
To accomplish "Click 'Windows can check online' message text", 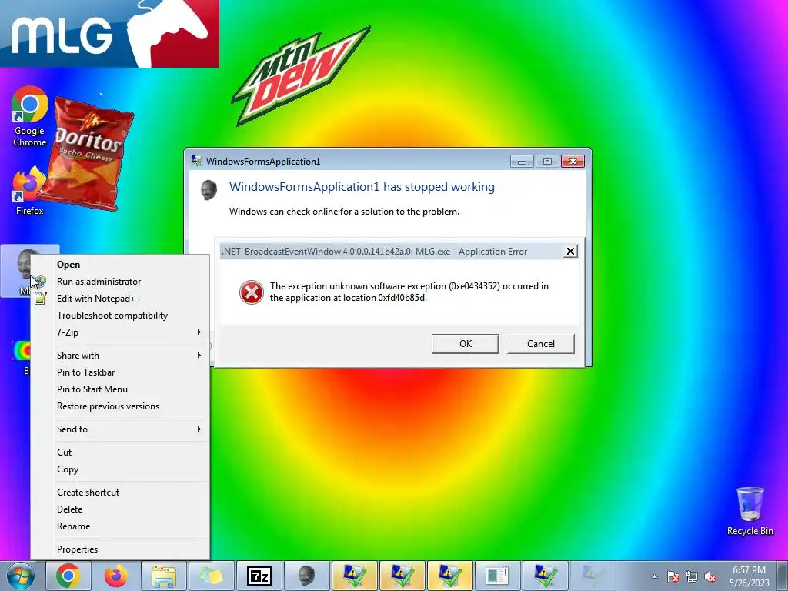I will (344, 212).
